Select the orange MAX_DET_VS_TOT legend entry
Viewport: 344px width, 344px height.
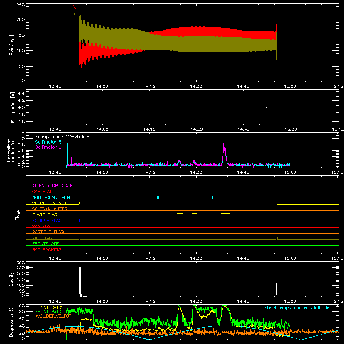tap(53, 316)
